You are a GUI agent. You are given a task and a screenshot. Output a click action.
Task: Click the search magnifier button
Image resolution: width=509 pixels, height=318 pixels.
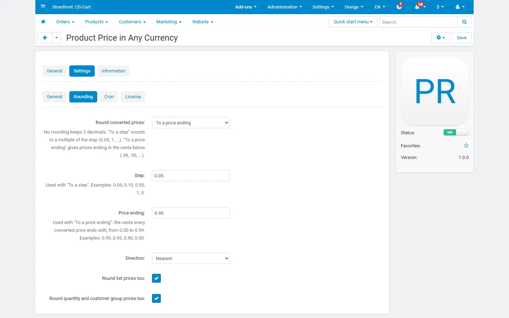464,22
